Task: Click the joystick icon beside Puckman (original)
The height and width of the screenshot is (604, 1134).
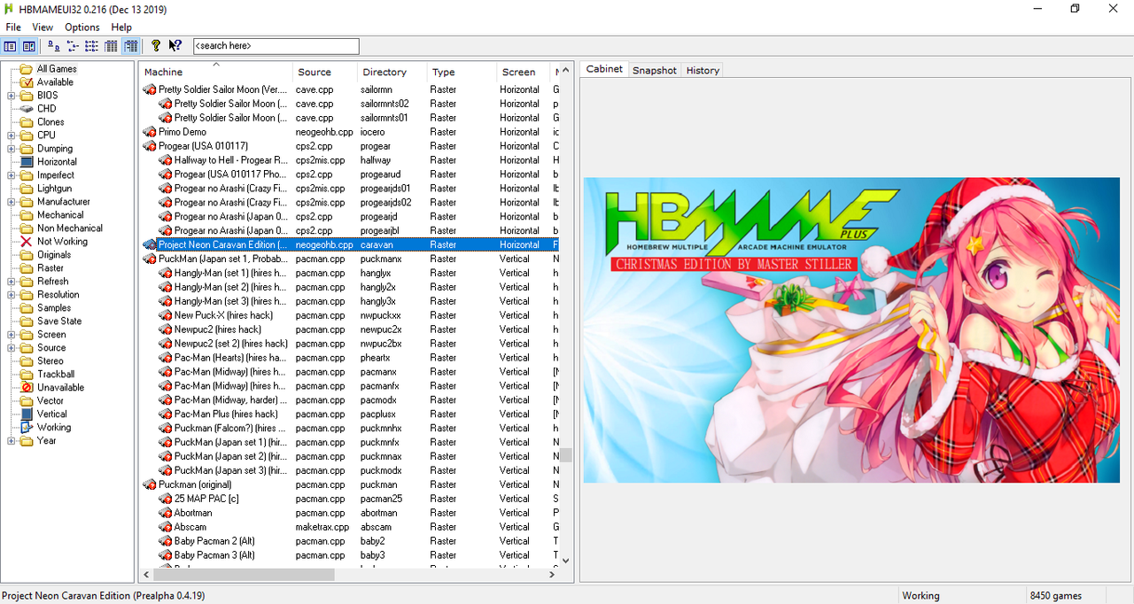Action: tap(149, 484)
